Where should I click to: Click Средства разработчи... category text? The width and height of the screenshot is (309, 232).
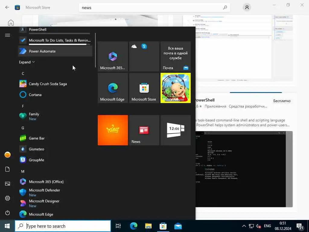tap(248, 106)
